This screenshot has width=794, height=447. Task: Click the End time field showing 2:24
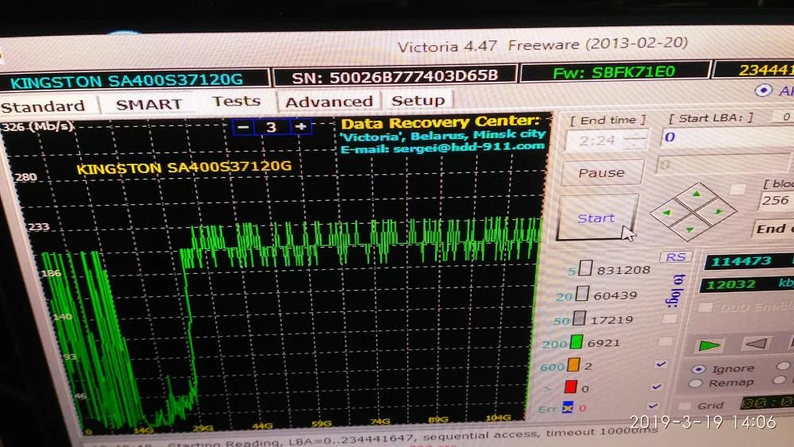[x=607, y=140]
